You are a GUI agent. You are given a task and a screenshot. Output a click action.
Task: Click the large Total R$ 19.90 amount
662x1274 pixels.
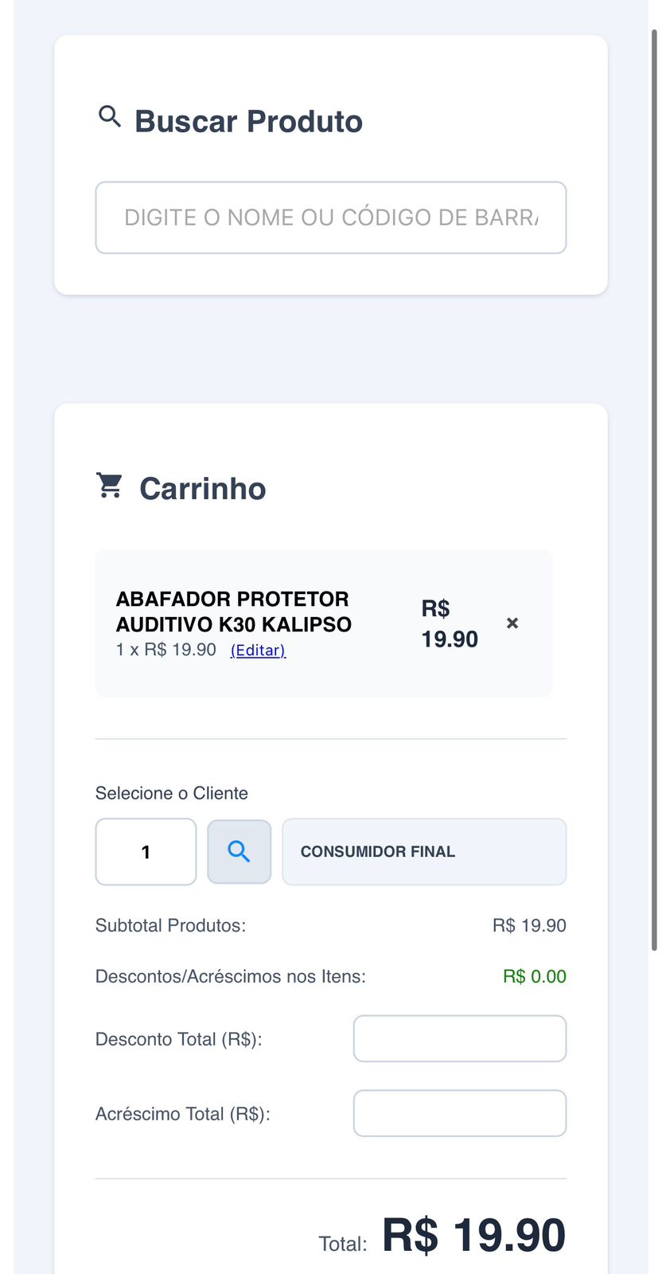click(x=473, y=1236)
